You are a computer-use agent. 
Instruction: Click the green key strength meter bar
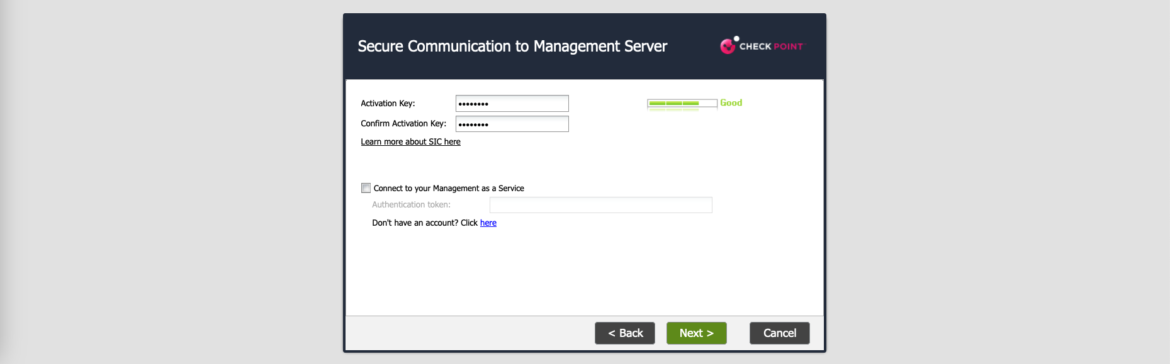coord(673,103)
